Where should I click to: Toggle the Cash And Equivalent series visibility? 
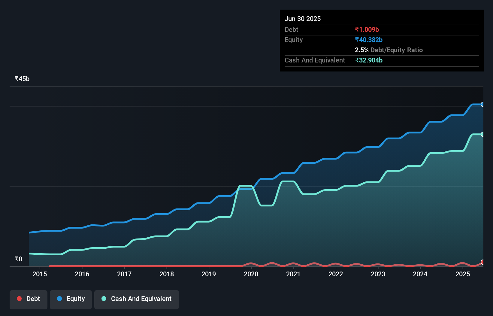(x=136, y=299)
